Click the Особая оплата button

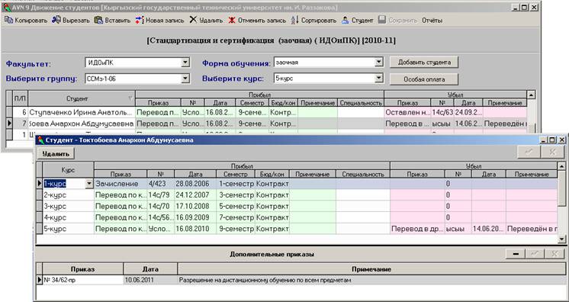[424, 79]
